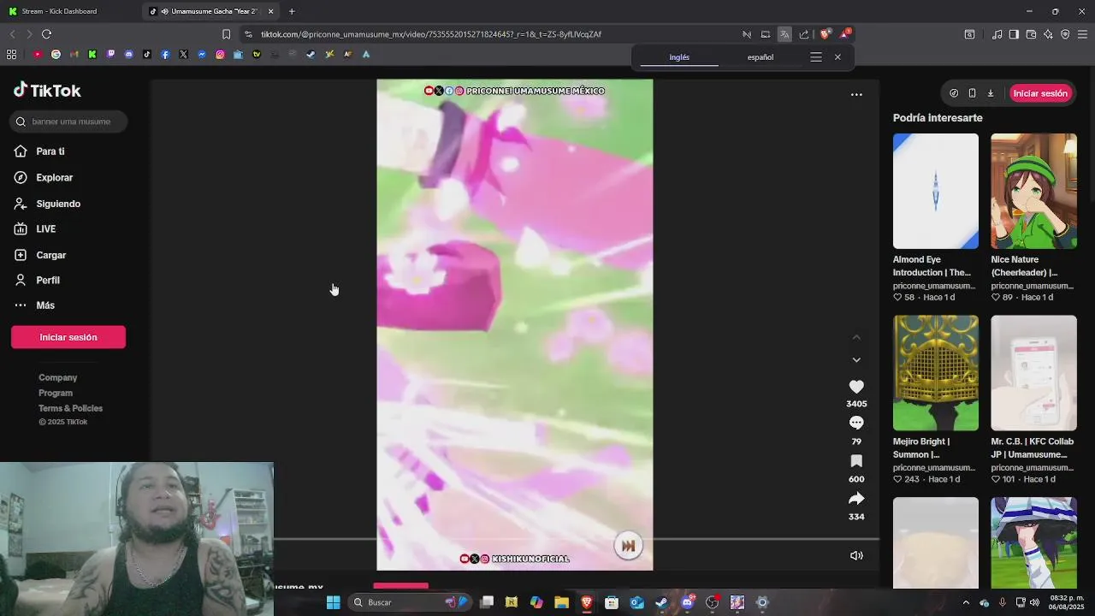The height and width of the screenshot is (616, 1095).
Task: Toggle the browser sidebar panel
Action: tap(1014, 34)
